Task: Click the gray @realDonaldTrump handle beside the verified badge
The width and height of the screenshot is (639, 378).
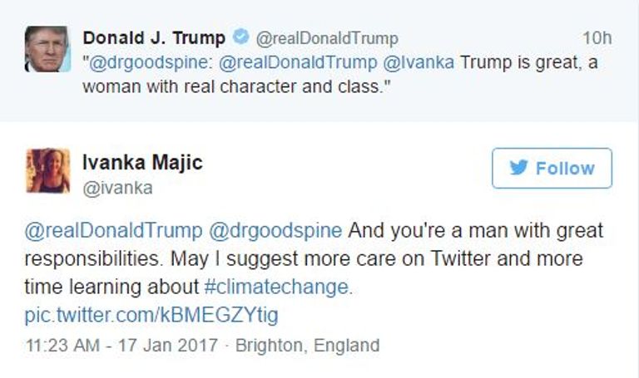Action: coord(326,38)
